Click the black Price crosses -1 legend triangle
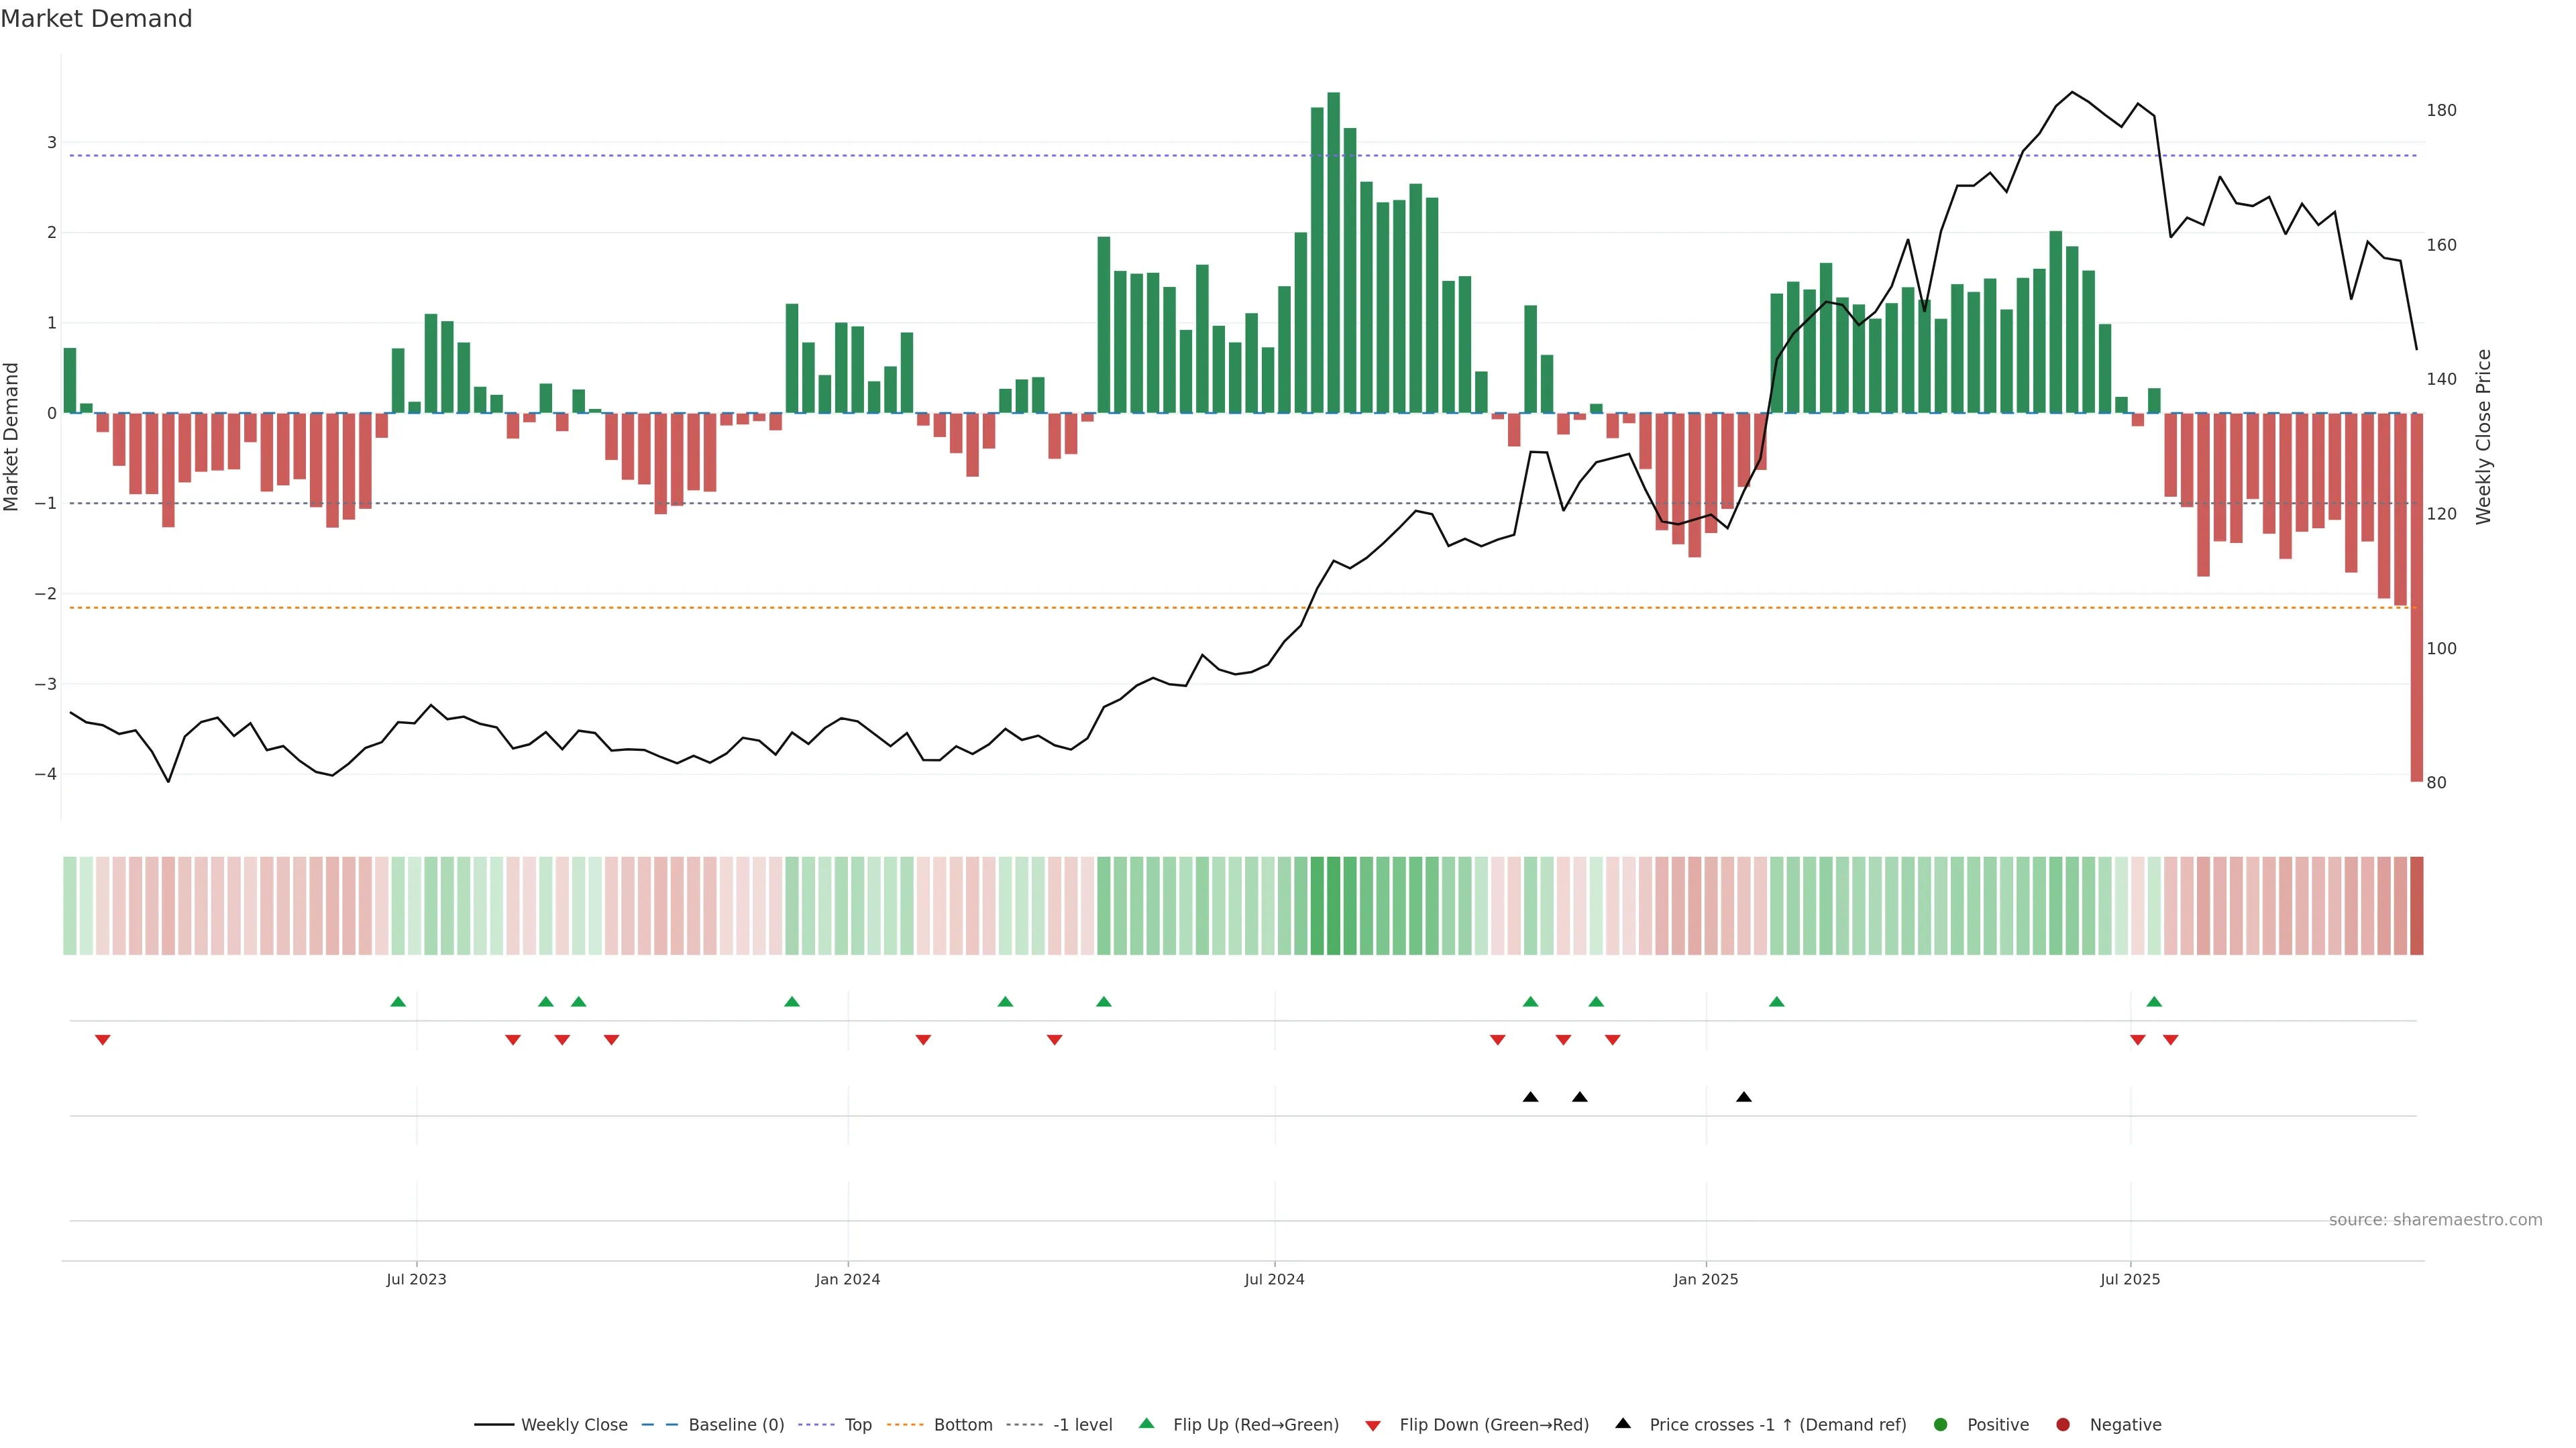The width and height of the screenshot is (2576, 1448). [1623, 1423]
